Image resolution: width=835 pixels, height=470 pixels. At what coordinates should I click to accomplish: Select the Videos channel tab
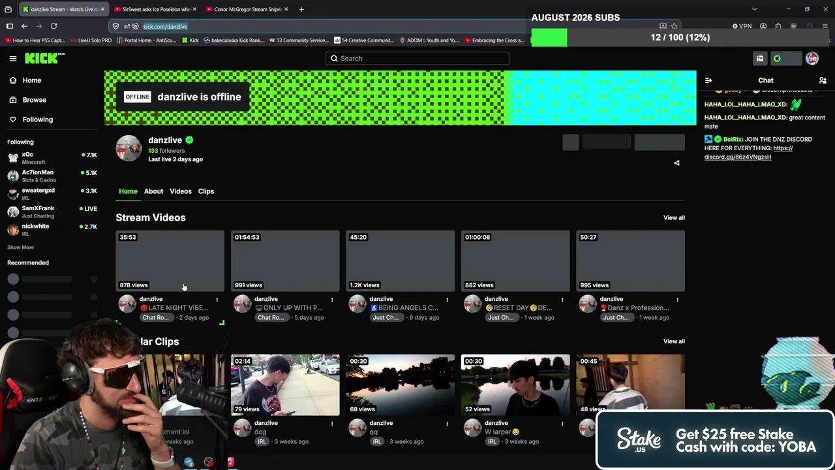181,191
